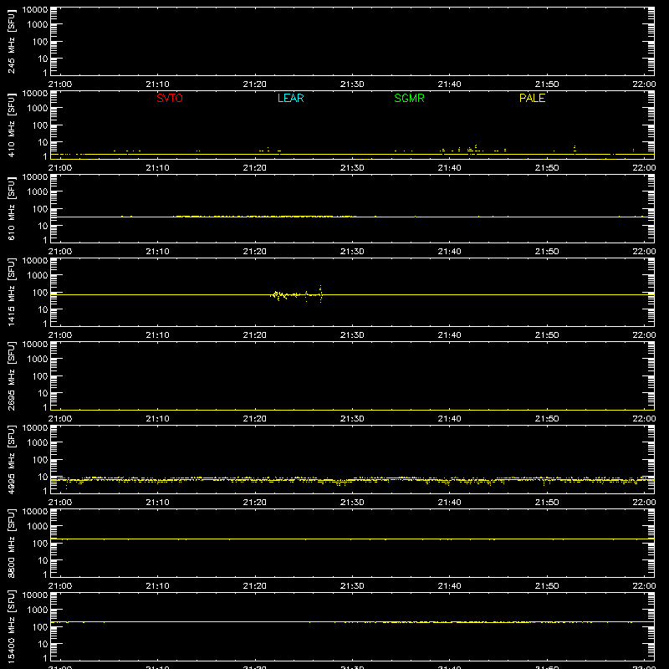Select the 2695 MHz [SFU] axis label
Image resolution: width=669 pixels, height=669 pixels.
[11, 376]
